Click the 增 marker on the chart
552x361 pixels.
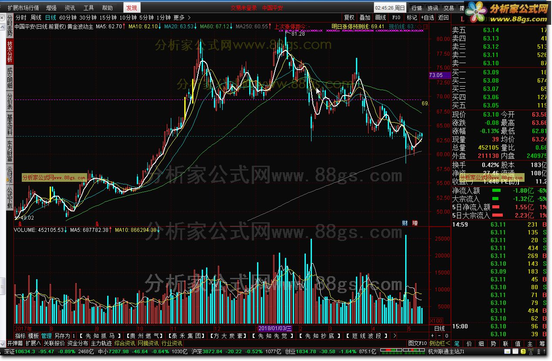[415, 223]
